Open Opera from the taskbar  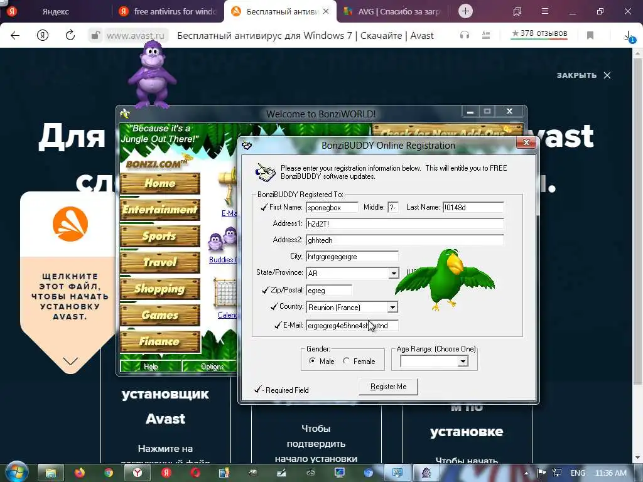pos(195,473)
